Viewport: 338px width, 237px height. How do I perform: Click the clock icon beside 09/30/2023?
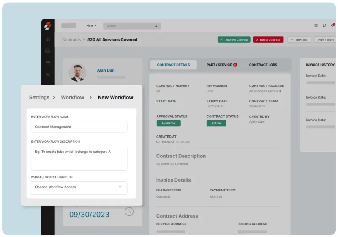(x=129, y=211)
